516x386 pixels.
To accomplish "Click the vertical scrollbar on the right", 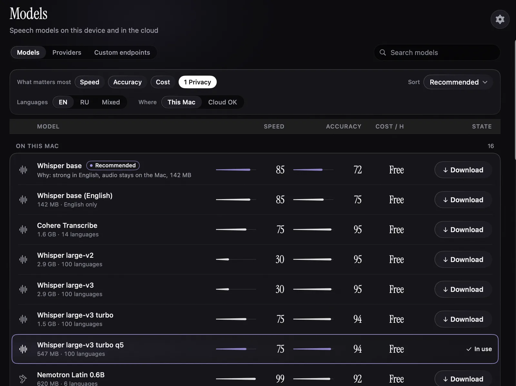I will click(515, 100).
